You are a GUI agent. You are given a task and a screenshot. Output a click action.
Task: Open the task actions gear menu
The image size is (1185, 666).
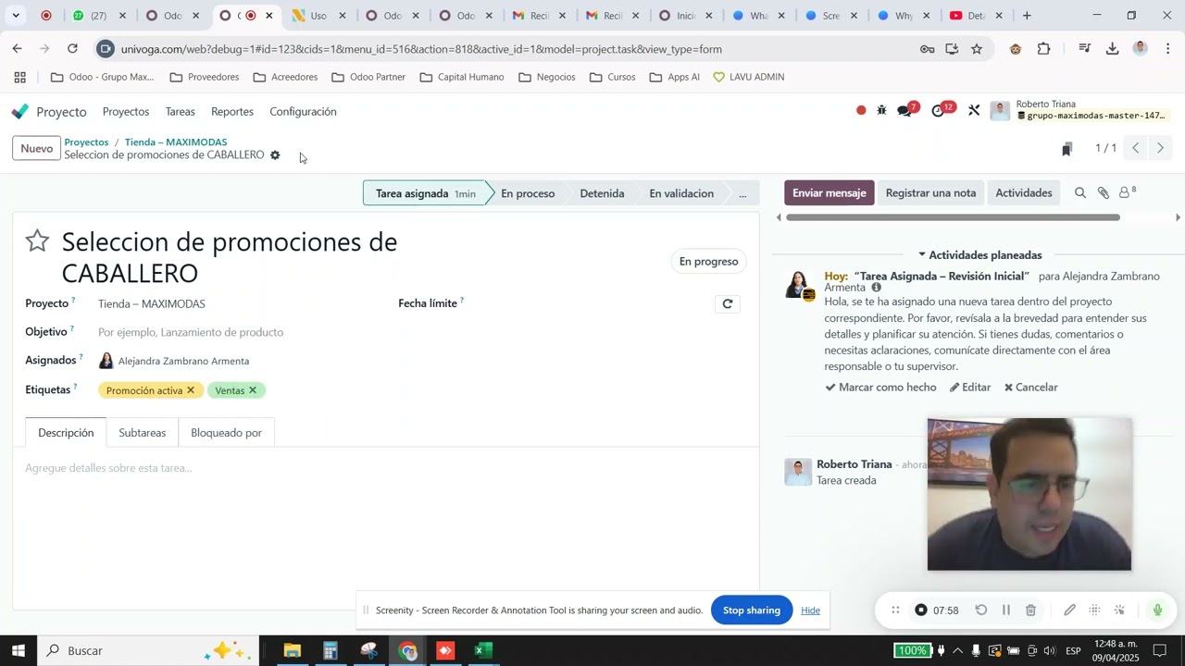pyautogui.click(x=275, y=155)
